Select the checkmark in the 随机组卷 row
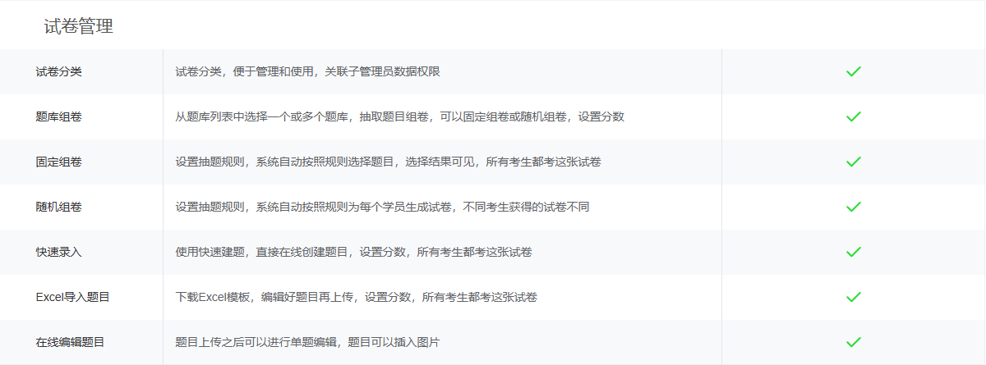The height and width of the screenshot is (365, 986). click(x=853, y=207)
